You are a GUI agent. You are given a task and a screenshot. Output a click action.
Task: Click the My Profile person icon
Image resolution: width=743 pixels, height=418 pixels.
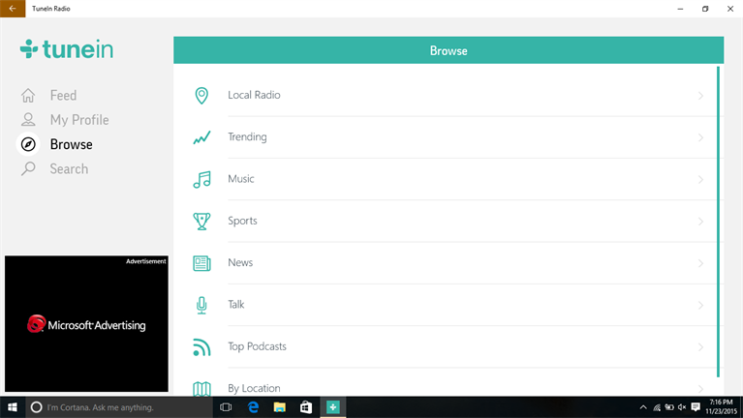[28, 119]
